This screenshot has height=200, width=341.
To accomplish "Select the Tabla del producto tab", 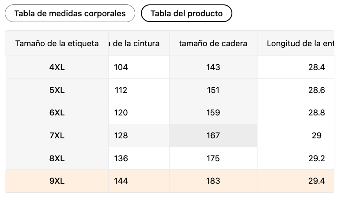I will click(x=186, y=13).
